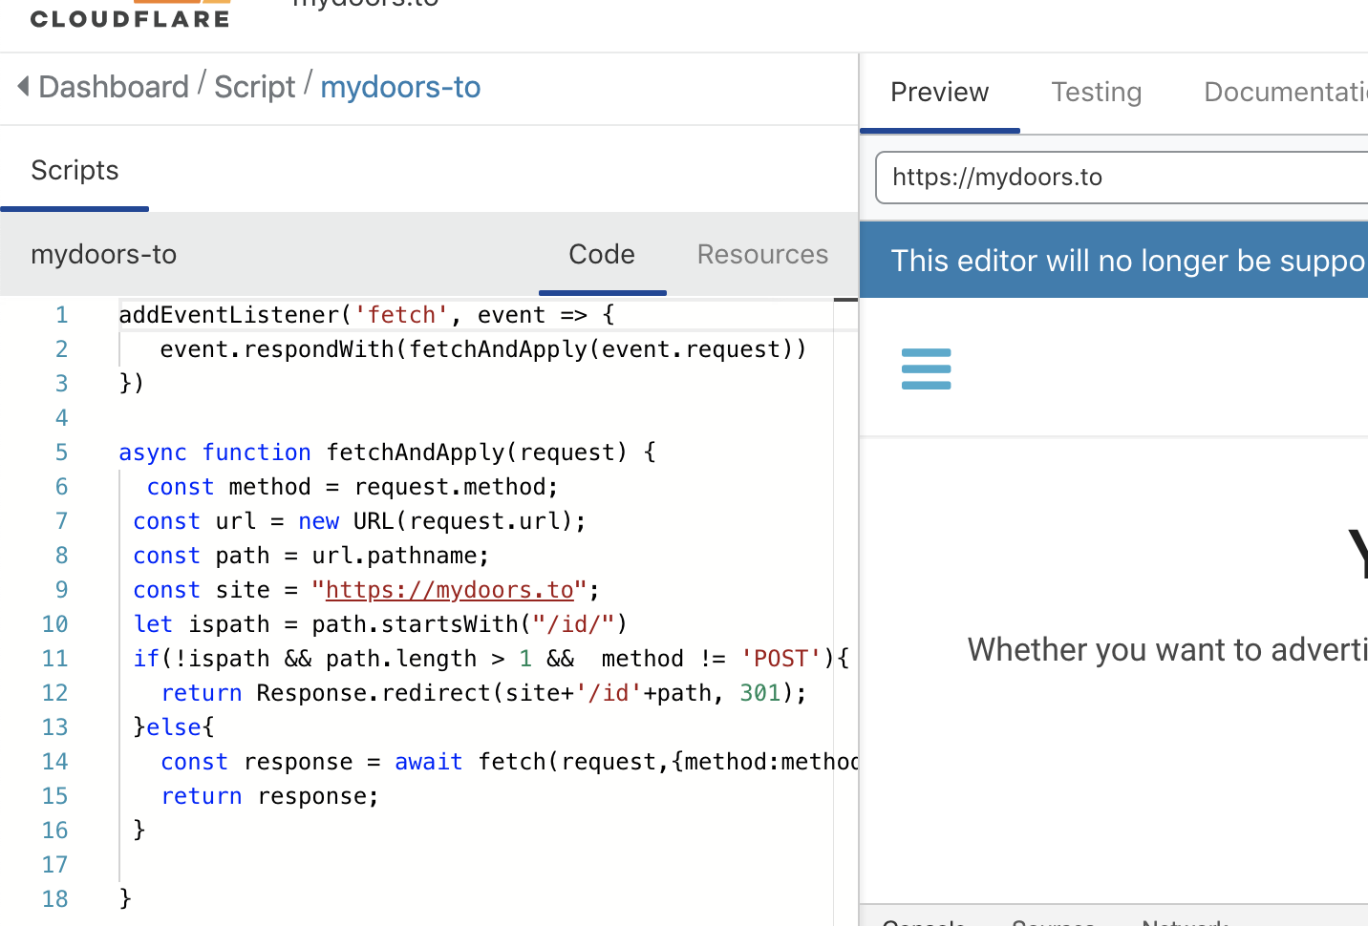Open the Resources tab
This screenshot has height=926, width=1368.
762,255
